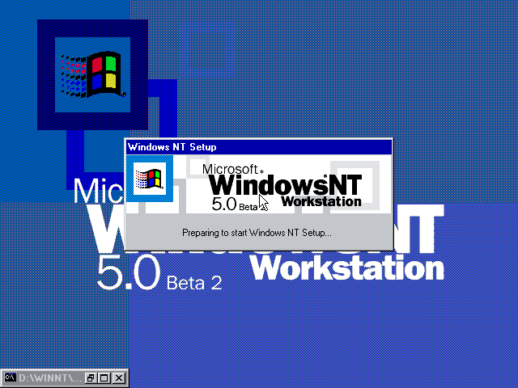Click the D:\WINNT\... minimized window title

point(49,377)
